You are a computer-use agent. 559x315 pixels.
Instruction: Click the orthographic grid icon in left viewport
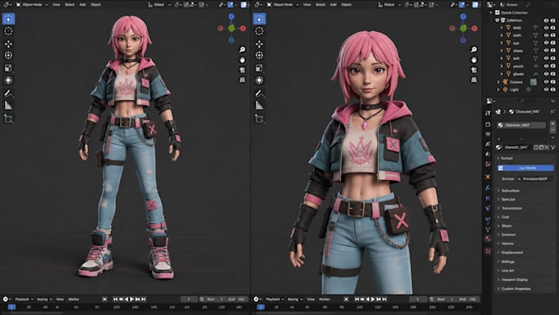pos(243,80)
